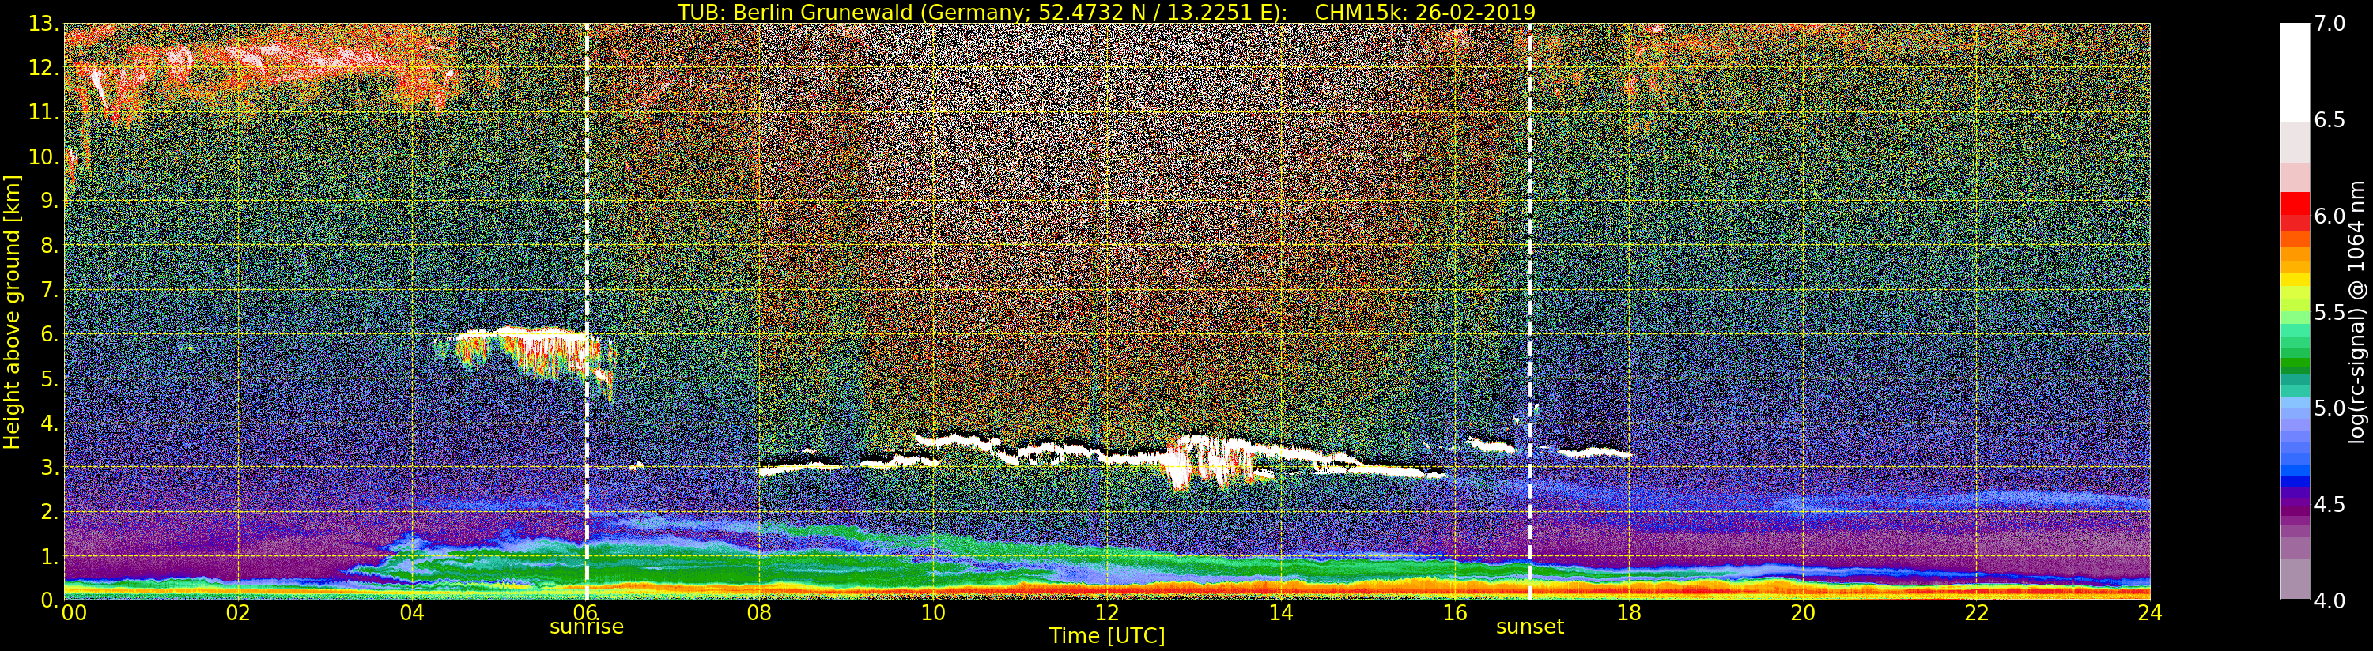This screenshot has height=651, width=2373.
Task: Click the colorbar tick label 4.0
Action: point(2330,600)
